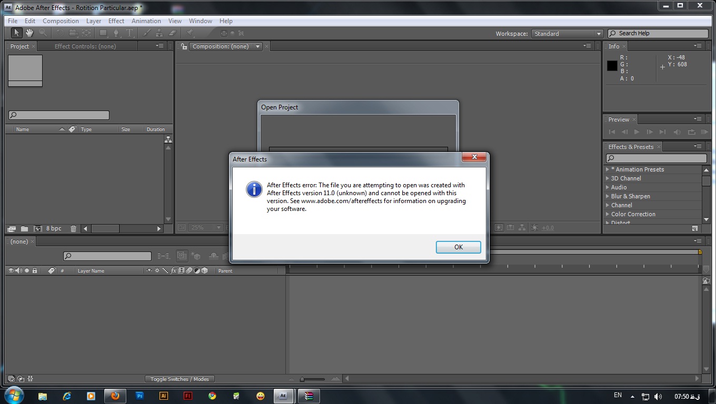
Task: Toggle the motion blur switch column header
Action: (x=188, y=270)
